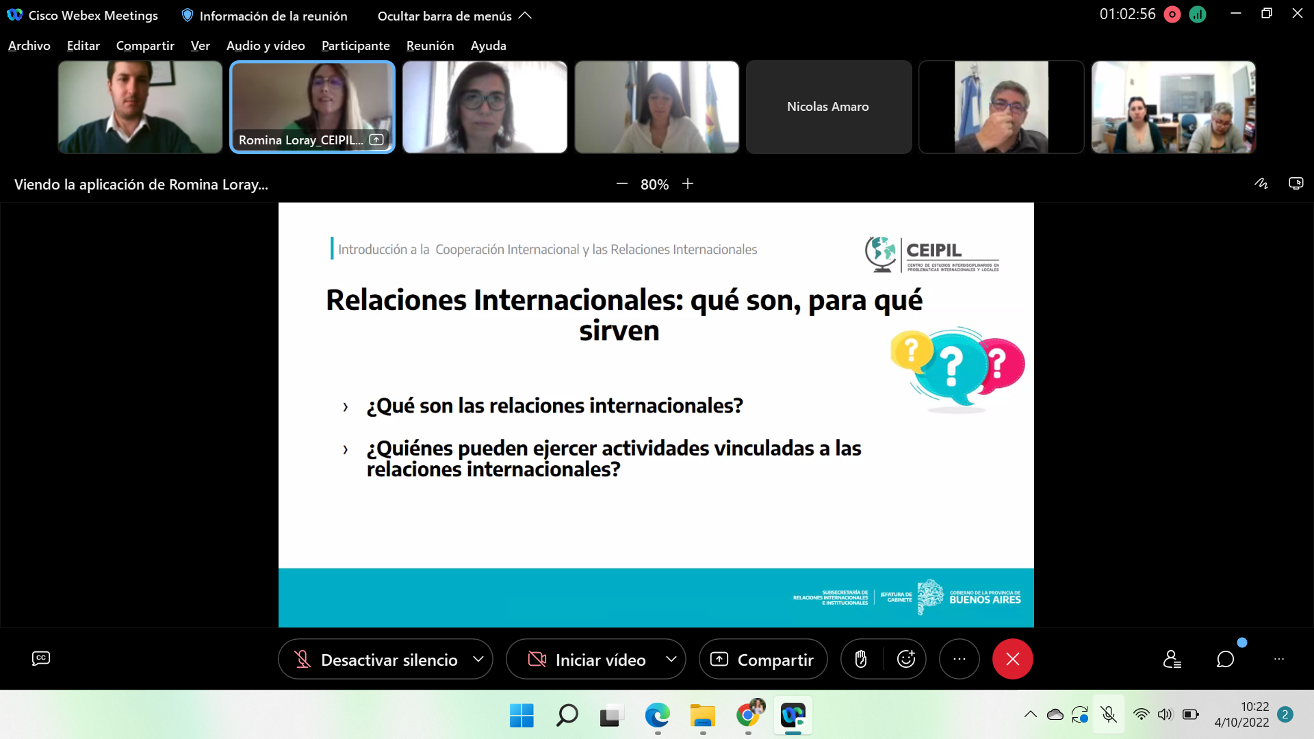Viewport: 1314px width, 739px height.
Task: Select Nicolas Amaro participant tile
Action: pyautogui.click(x=828, y=107)
